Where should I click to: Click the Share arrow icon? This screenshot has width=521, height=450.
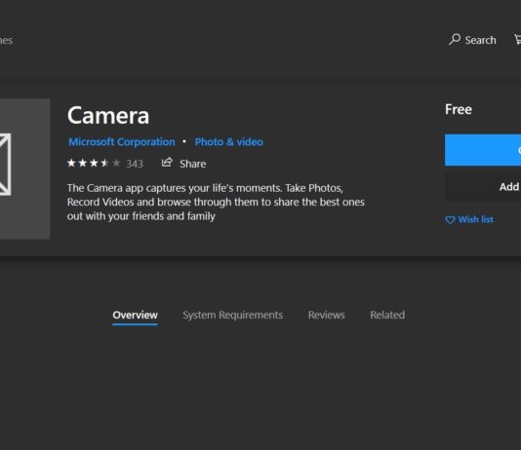pyautogui.click(x=167, y=163)
